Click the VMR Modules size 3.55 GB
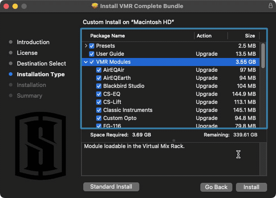This screenshot has height=198, width=276. tap(246, 62)
